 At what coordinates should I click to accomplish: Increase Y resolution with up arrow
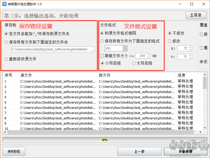pyautogui.click(x=190, y=55)
